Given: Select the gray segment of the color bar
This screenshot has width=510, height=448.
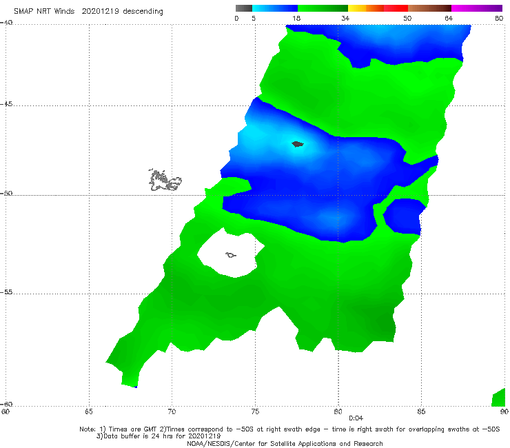Looking at the screenshot, I should (243, 8).
